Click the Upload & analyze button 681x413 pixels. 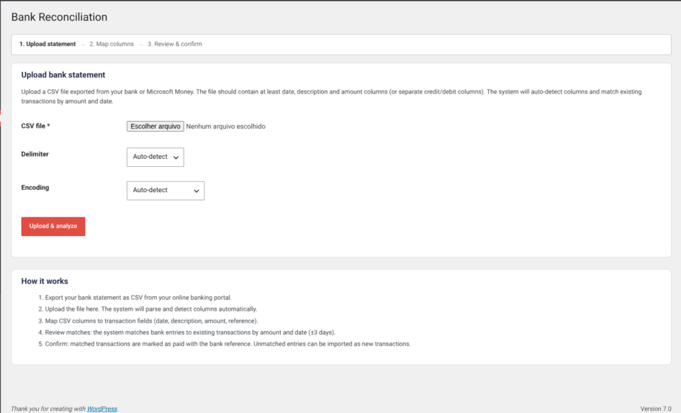[53, 226]
